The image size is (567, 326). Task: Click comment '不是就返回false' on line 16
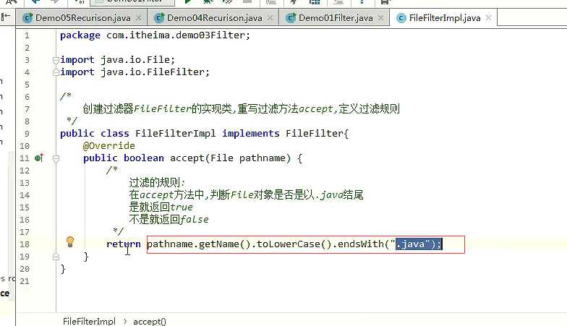tap(169, 220)
